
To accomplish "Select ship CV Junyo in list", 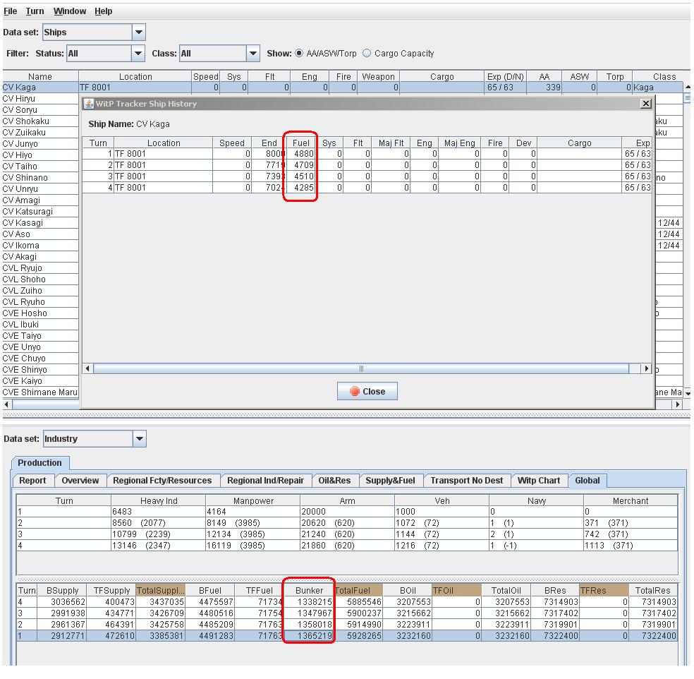I will [40, 144].
